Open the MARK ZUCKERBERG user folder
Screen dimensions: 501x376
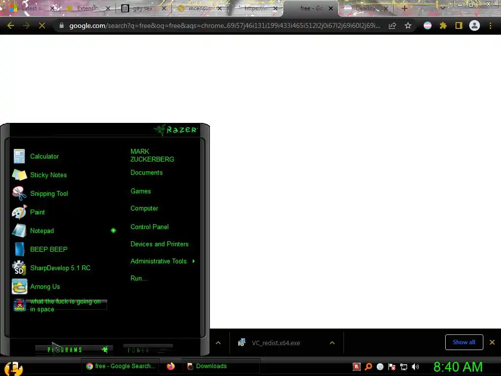pos(152,155)
